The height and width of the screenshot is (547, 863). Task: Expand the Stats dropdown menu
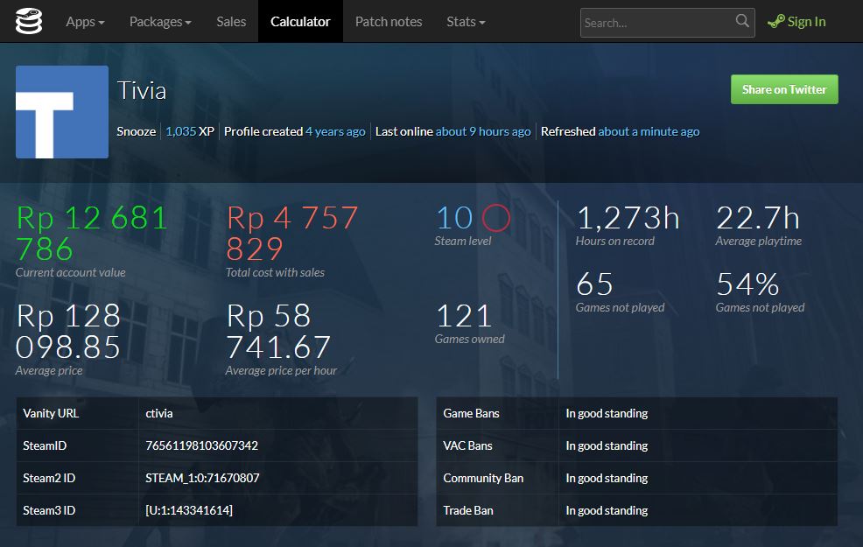click(466, 22)
